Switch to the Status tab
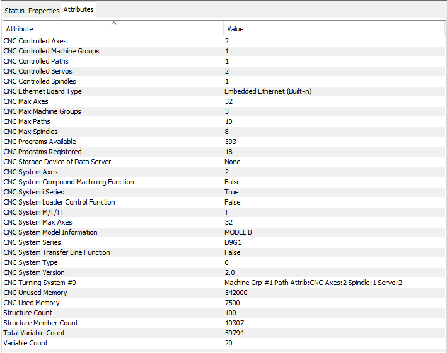Image resolution: width=447 pixels, height=353 pixels. (x=15, y=11)
